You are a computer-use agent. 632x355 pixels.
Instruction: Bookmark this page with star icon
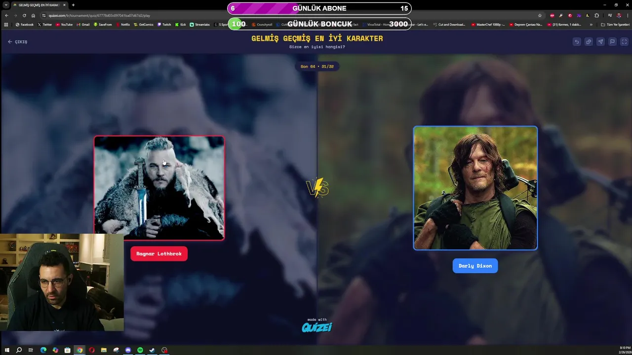tap(540, 15)
